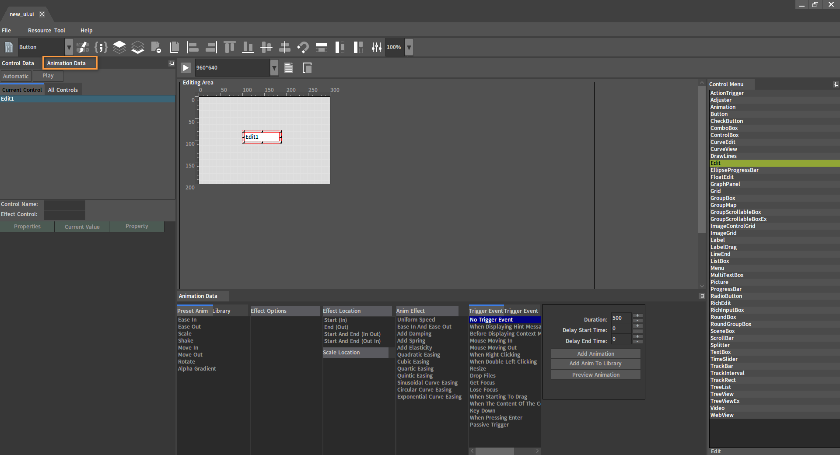Screen dimensions: 840x455
Task: Select the Alpha Gradient preset animation
Action: coord(197,369)
